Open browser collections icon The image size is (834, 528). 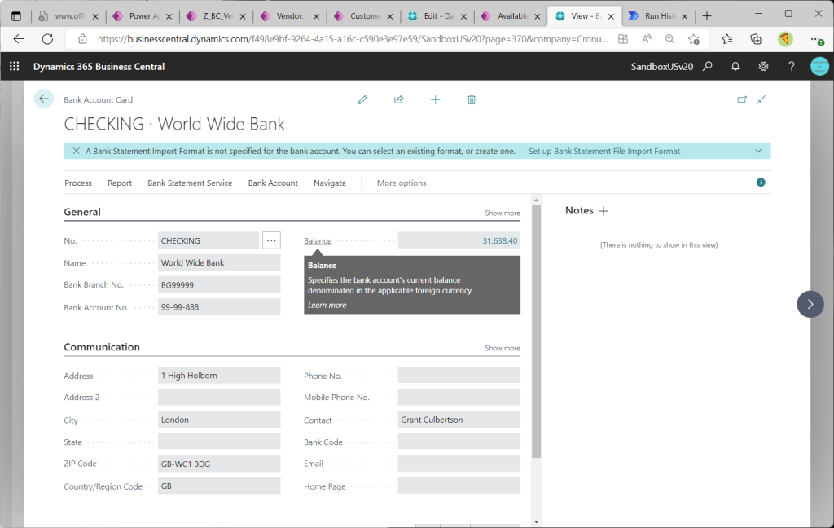[755, 39]
